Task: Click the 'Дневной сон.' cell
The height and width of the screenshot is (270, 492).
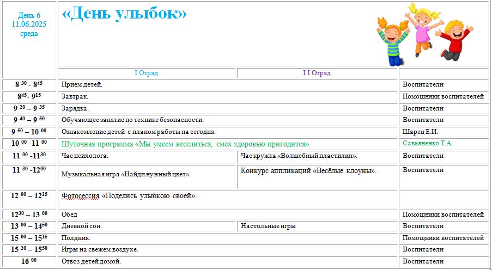Action: pos(147,226)
